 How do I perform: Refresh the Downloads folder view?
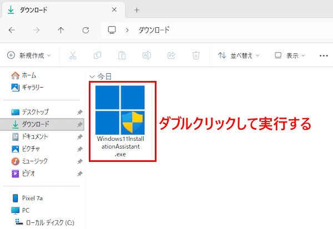click(x=85, y=30)
